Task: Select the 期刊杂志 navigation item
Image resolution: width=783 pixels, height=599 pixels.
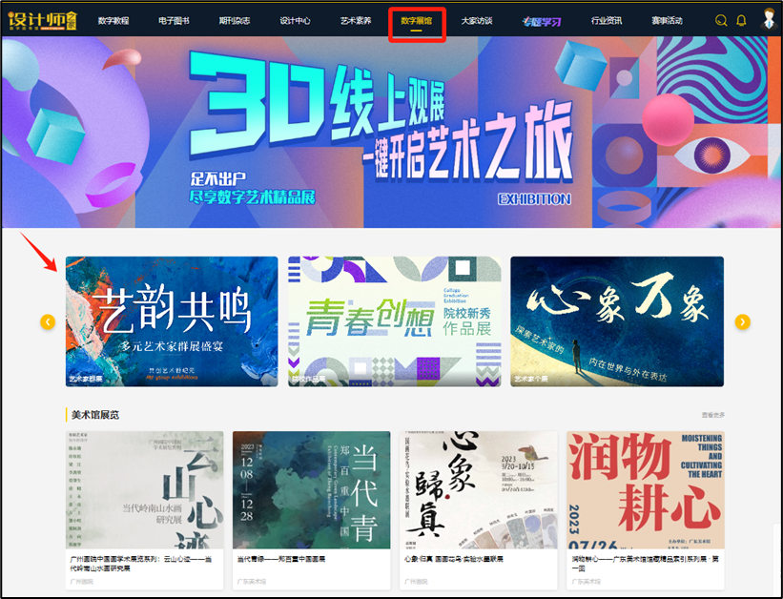Action: [x=234, y=20]
